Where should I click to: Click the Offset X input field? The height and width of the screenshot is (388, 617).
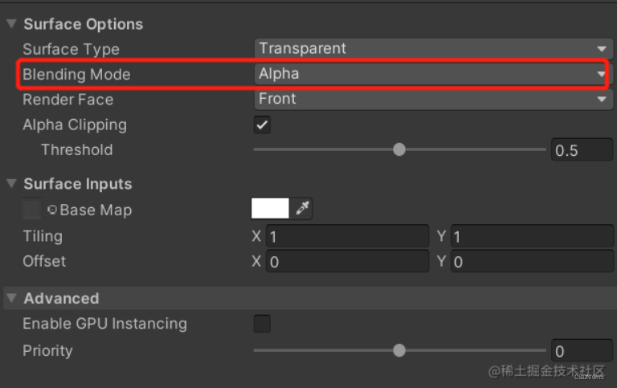[347, 261]
